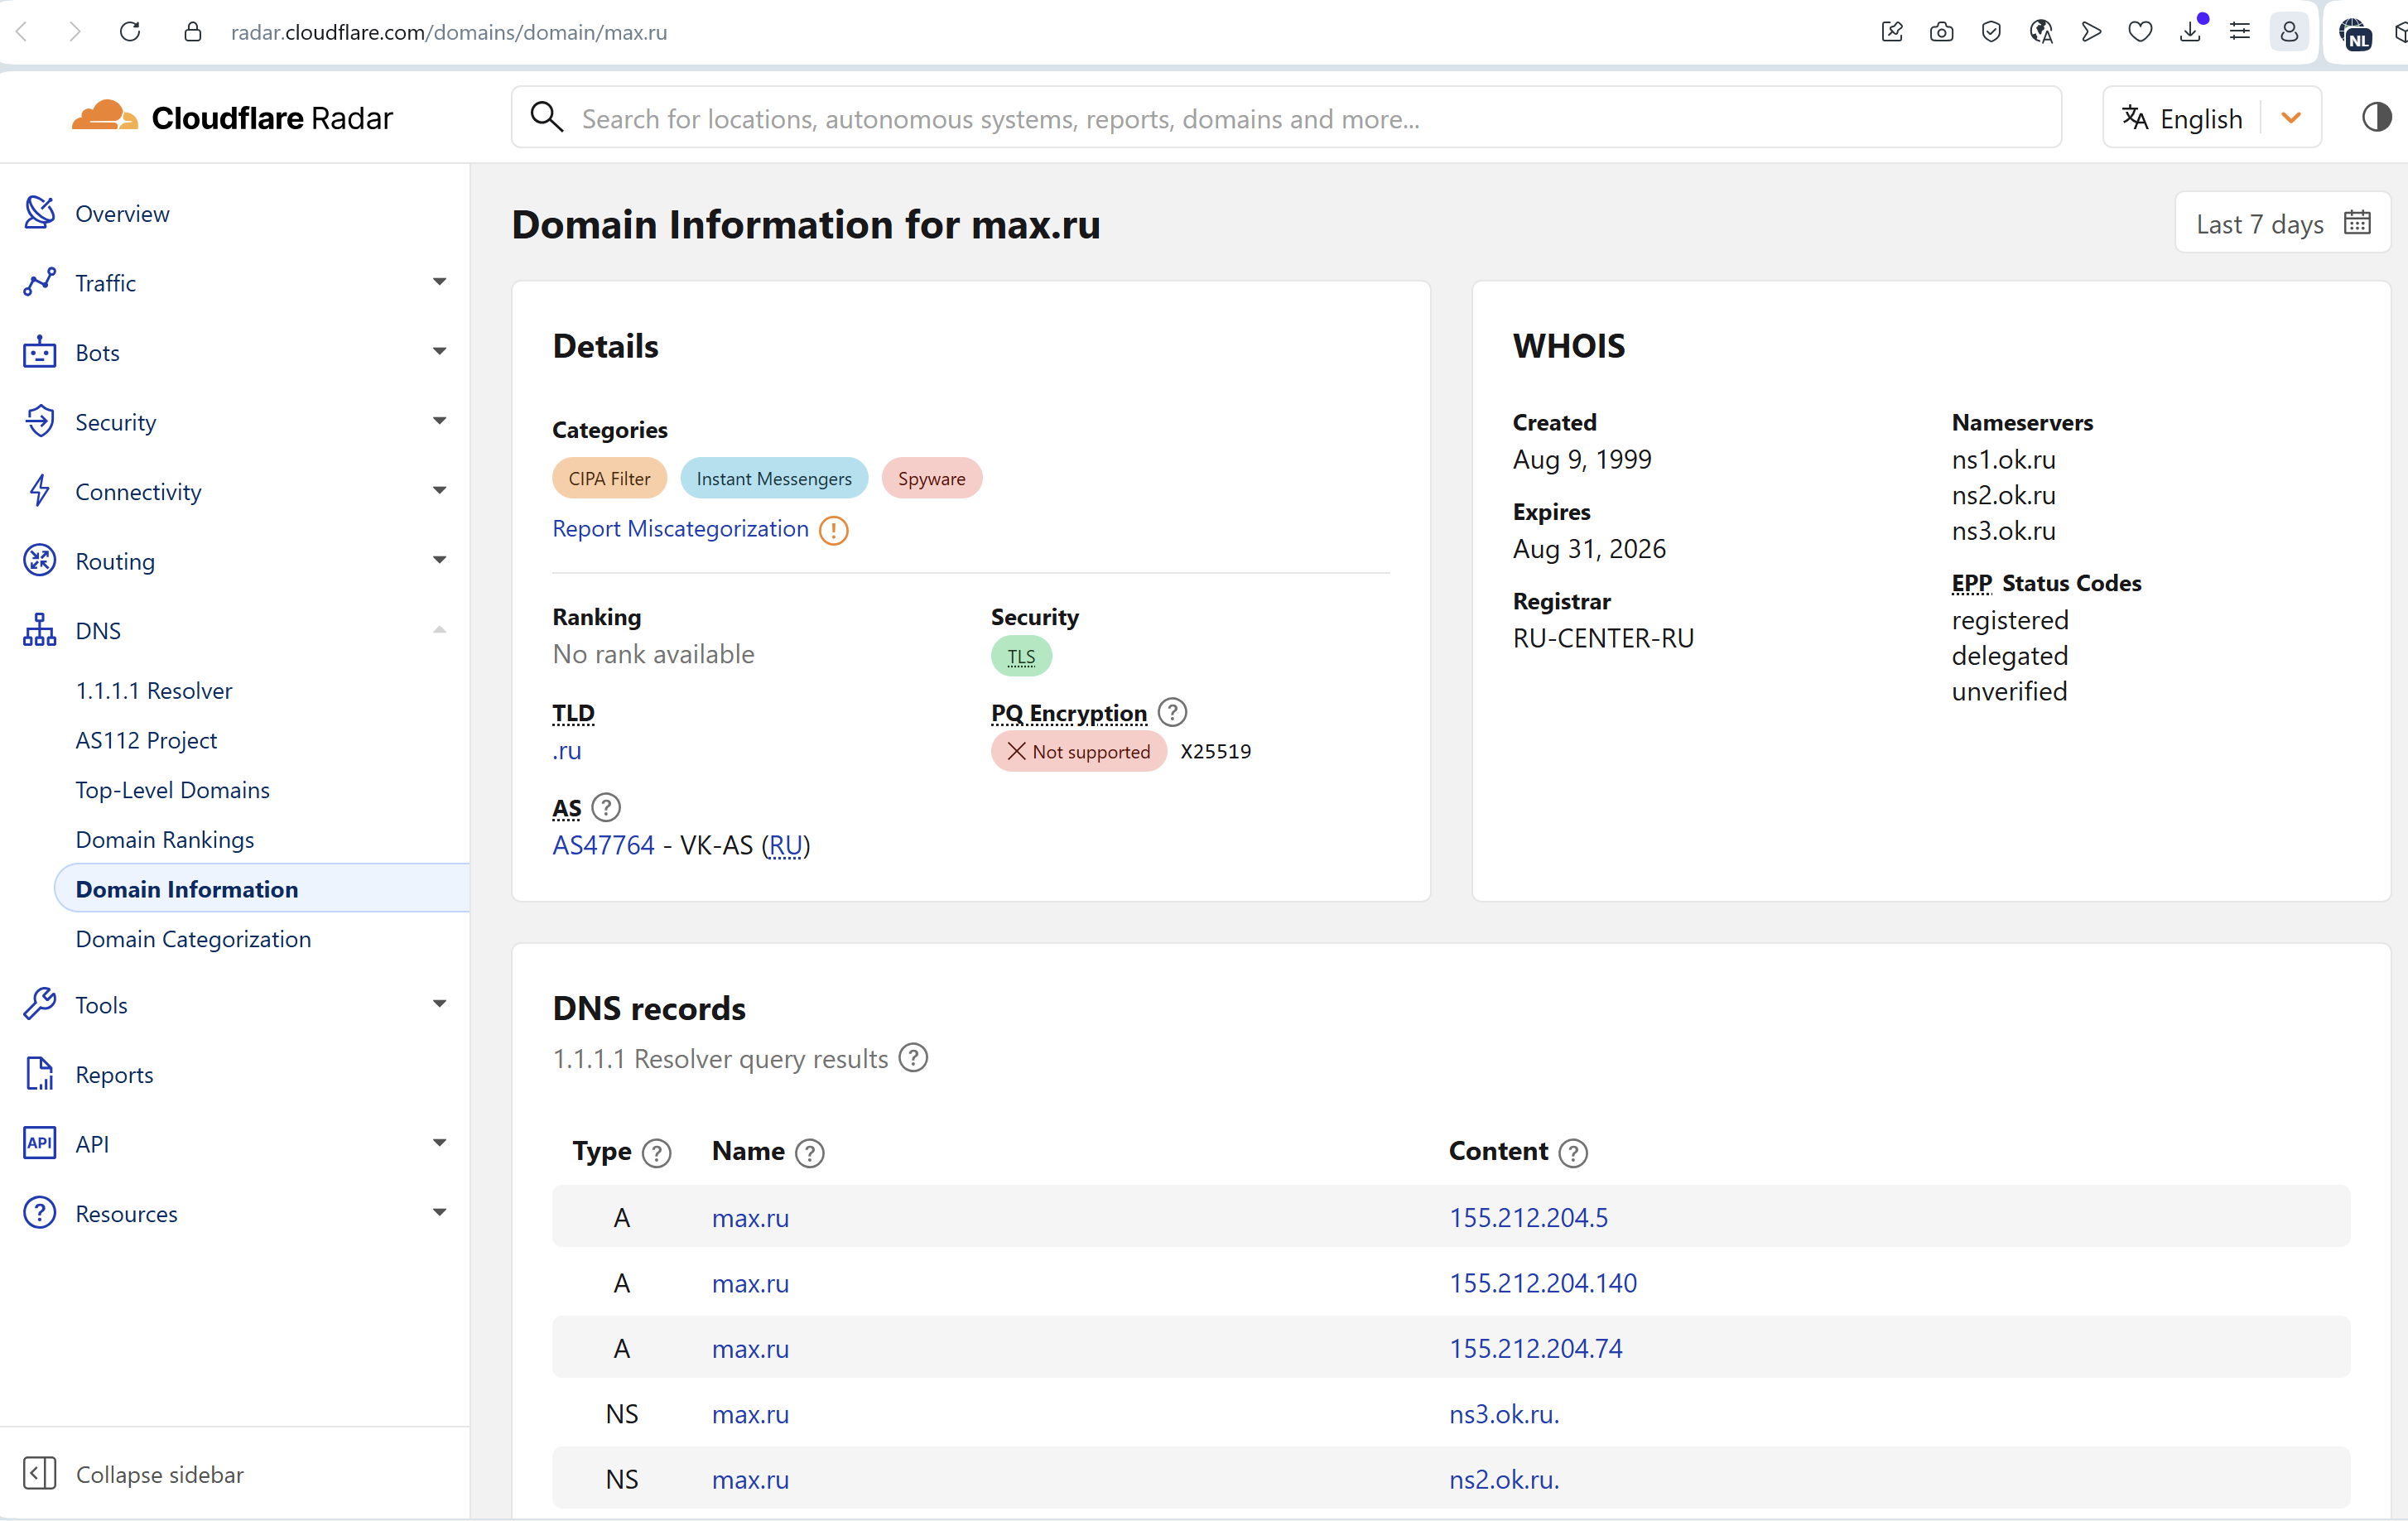The image size is (2408, 1521).
Task: Expand the Security sidebar section
Action: (x=439, y=421)
